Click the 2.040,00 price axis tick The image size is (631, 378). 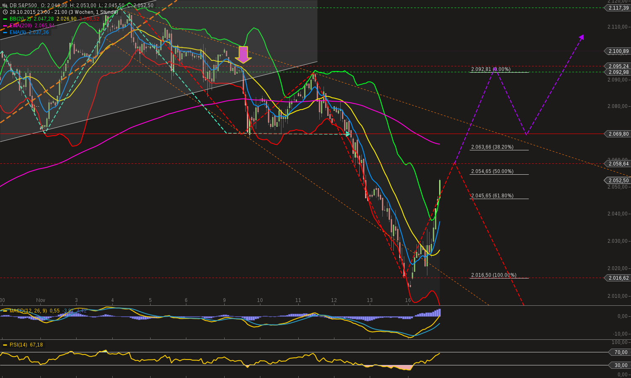tap(618, 214)
